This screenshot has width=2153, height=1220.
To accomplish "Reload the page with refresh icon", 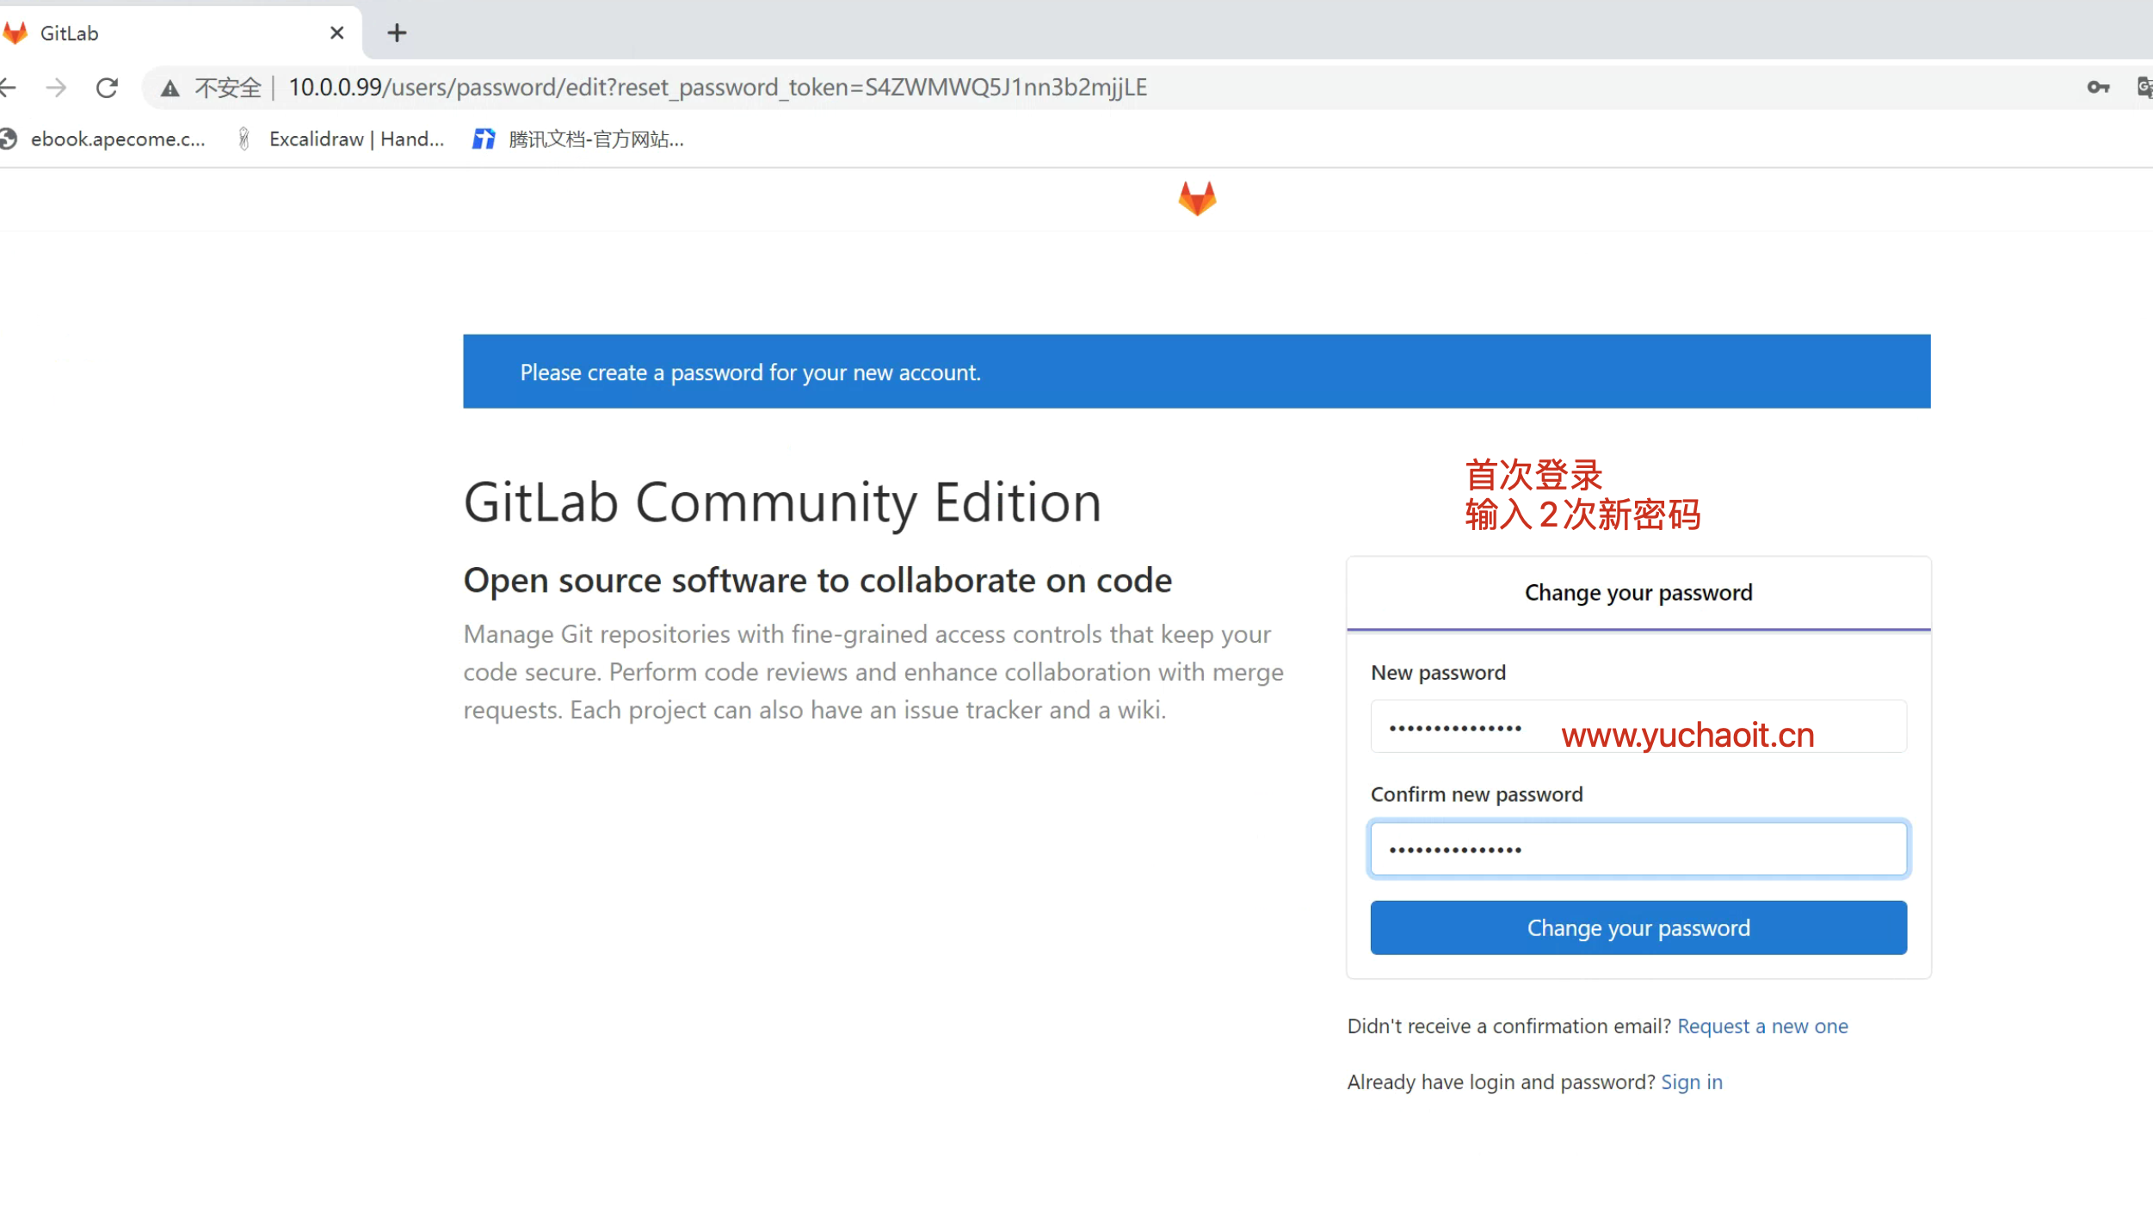I will point(107,88).
